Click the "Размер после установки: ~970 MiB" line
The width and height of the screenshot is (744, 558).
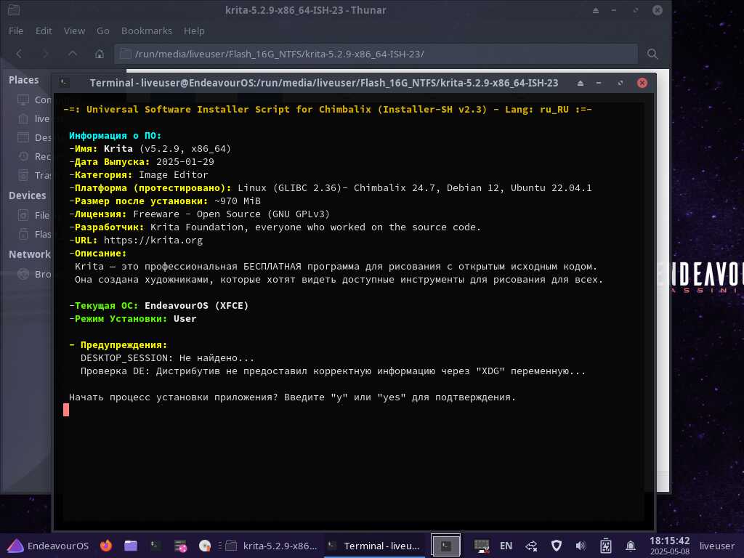tap(165, 201)
